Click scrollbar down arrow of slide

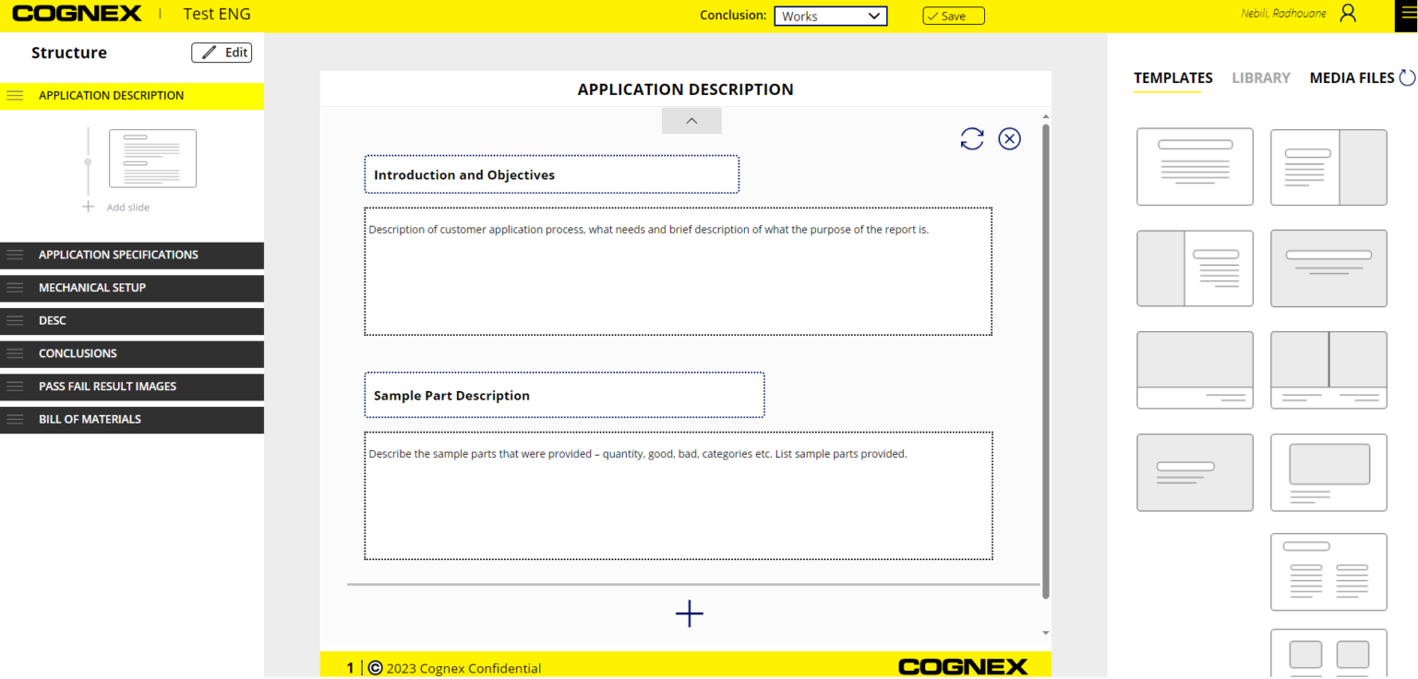1046,633
